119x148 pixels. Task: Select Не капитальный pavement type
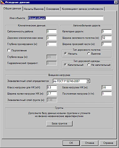pyautogui.click(x=89, y=65)
